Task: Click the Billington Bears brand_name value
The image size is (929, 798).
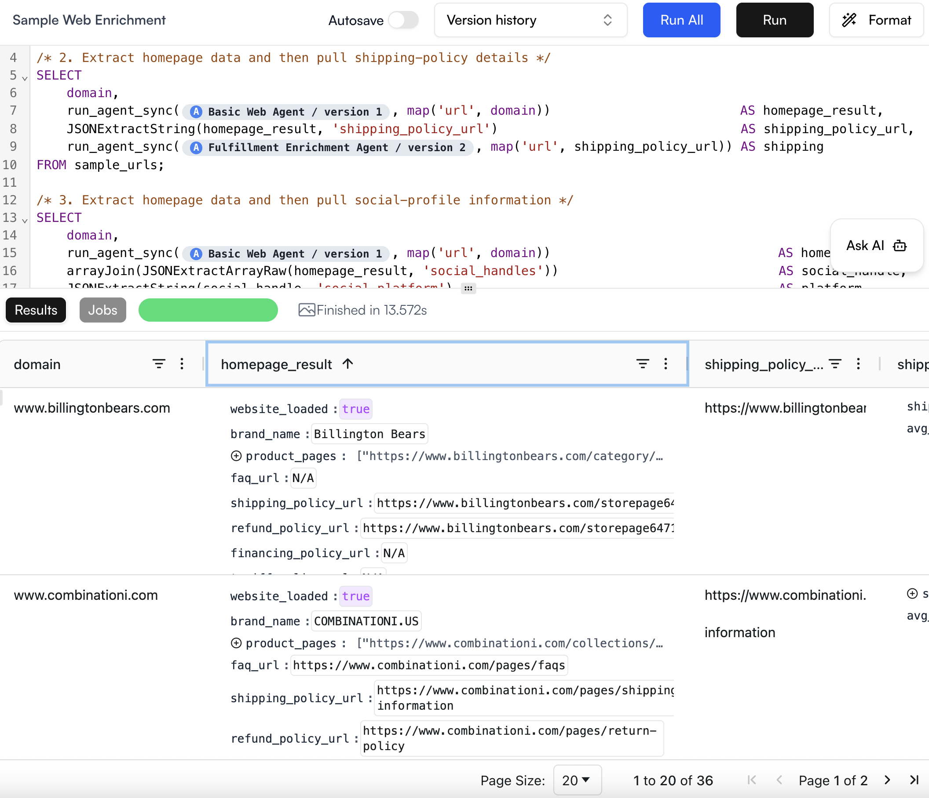Action: [x=369, y=433]
